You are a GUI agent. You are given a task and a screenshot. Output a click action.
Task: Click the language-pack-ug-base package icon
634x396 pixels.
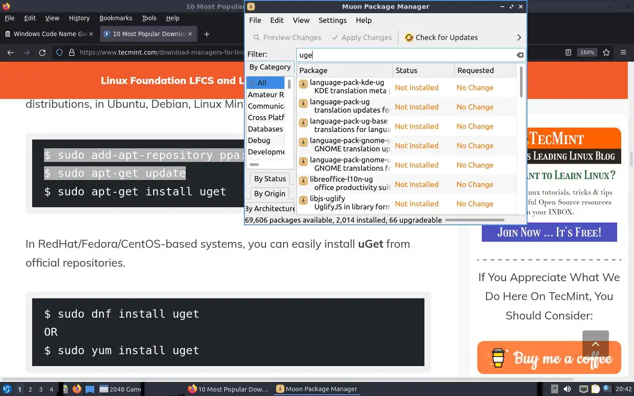click(303, 123)
